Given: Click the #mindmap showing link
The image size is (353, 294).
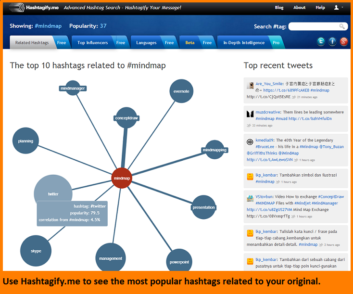Looking at the screenshot, I should coord(48,26).
